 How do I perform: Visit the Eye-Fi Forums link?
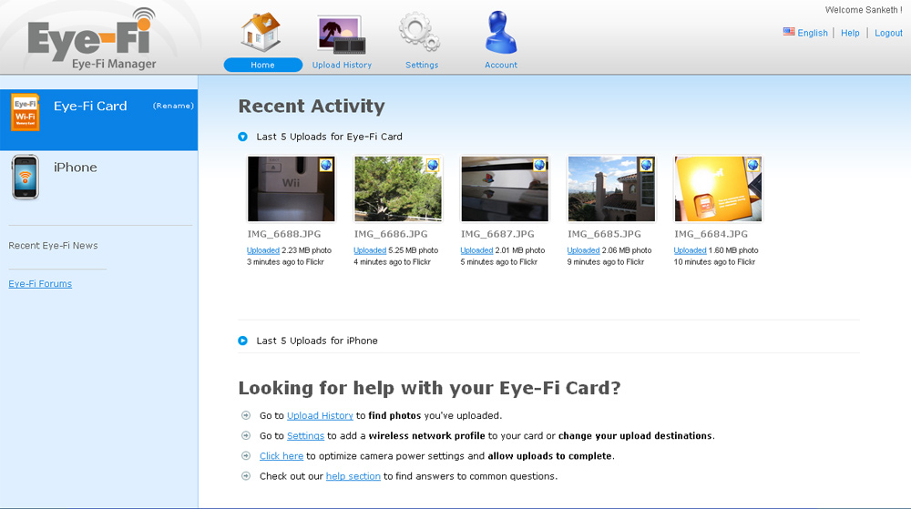coord(40,284)
